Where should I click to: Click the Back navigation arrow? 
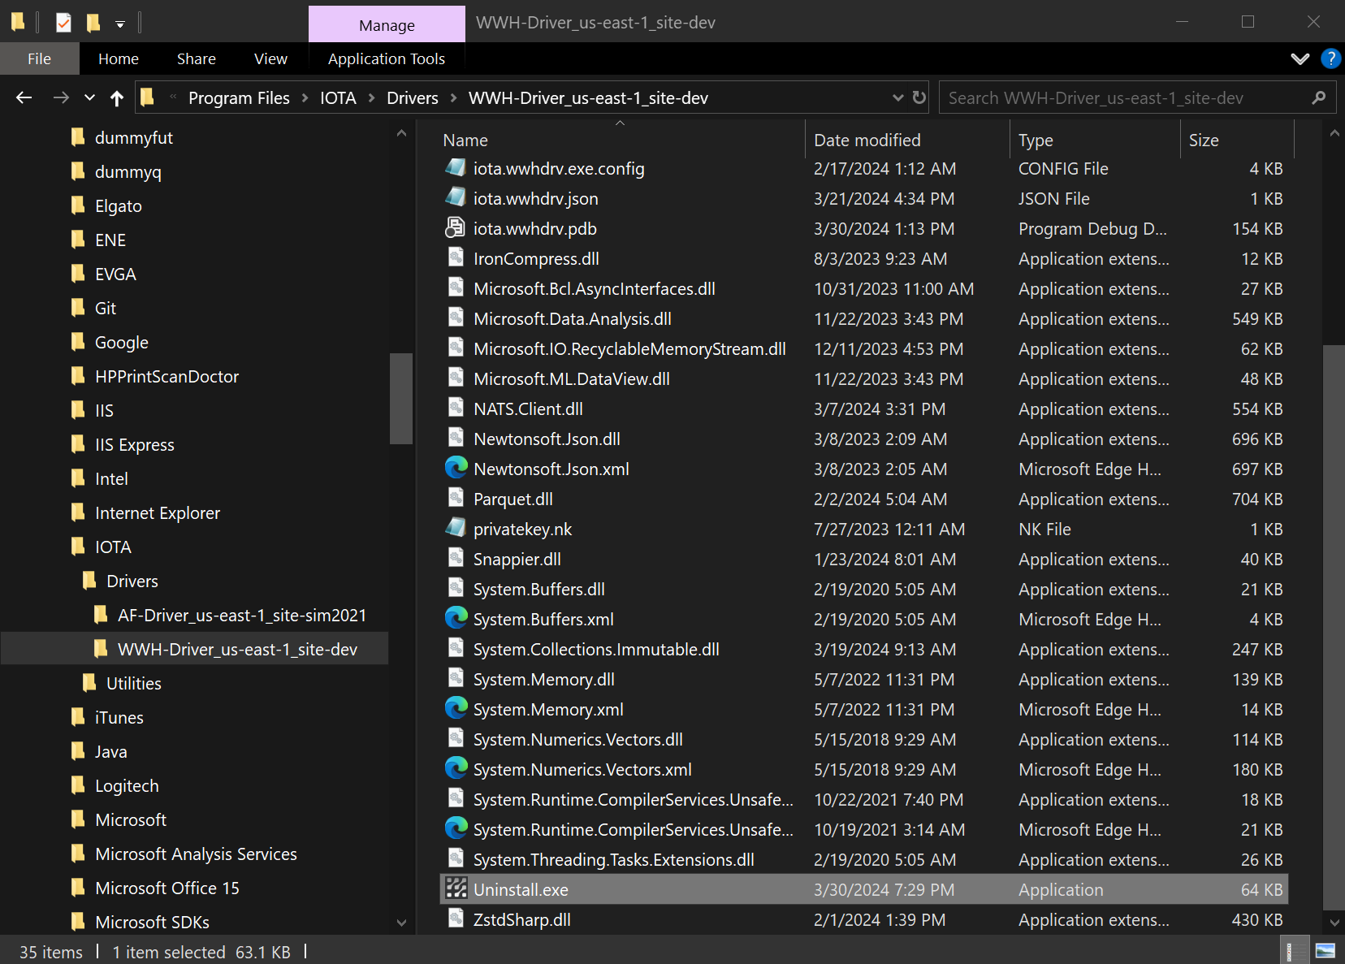coord(24,97)
